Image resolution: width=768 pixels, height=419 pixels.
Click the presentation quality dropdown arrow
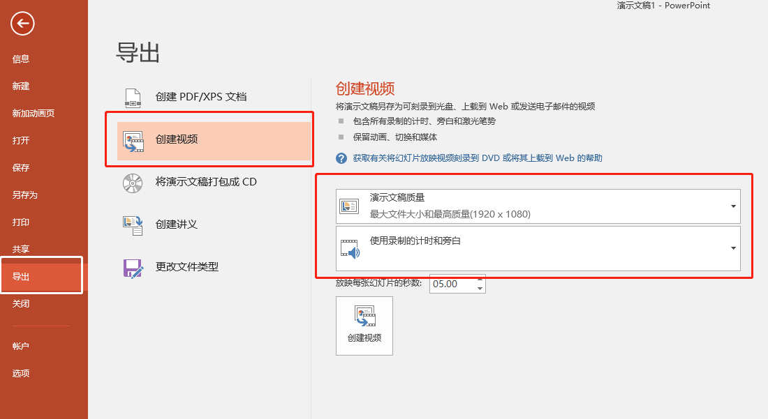pos(733,206)
